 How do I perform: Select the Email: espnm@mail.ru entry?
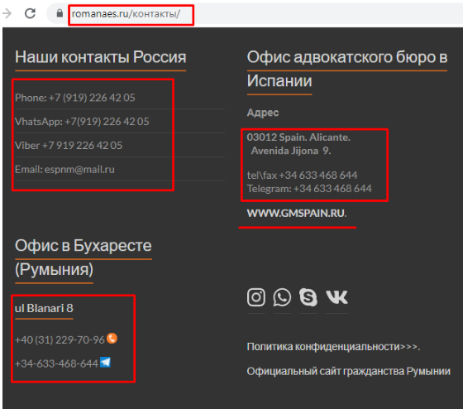point(64,170)
